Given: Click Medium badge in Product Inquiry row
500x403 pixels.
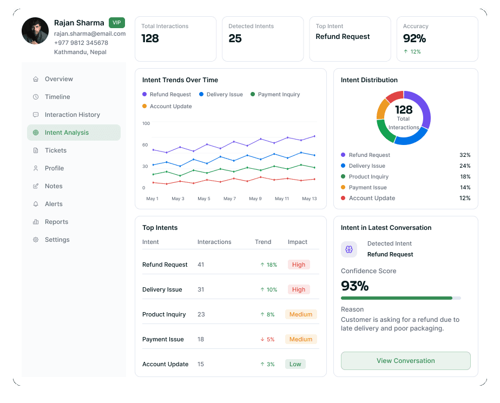Looking at the screenshot, I should [x=301, y=314].
